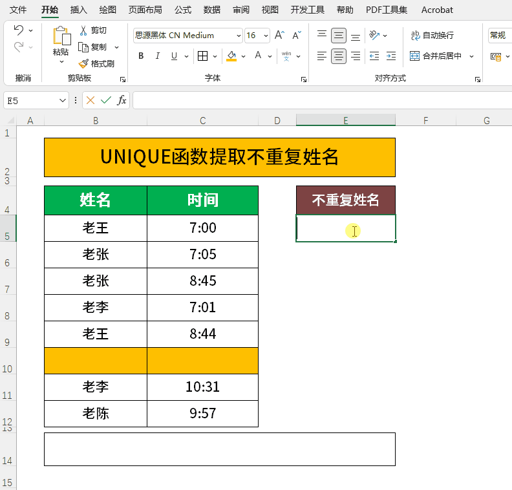Align text right
Viewport: 512px width, 490px height.
356,56
